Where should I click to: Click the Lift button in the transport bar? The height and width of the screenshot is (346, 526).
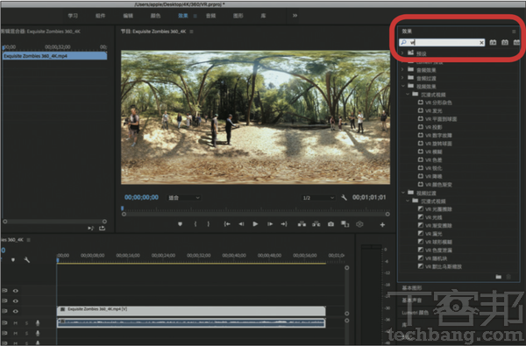pos(302,224)
